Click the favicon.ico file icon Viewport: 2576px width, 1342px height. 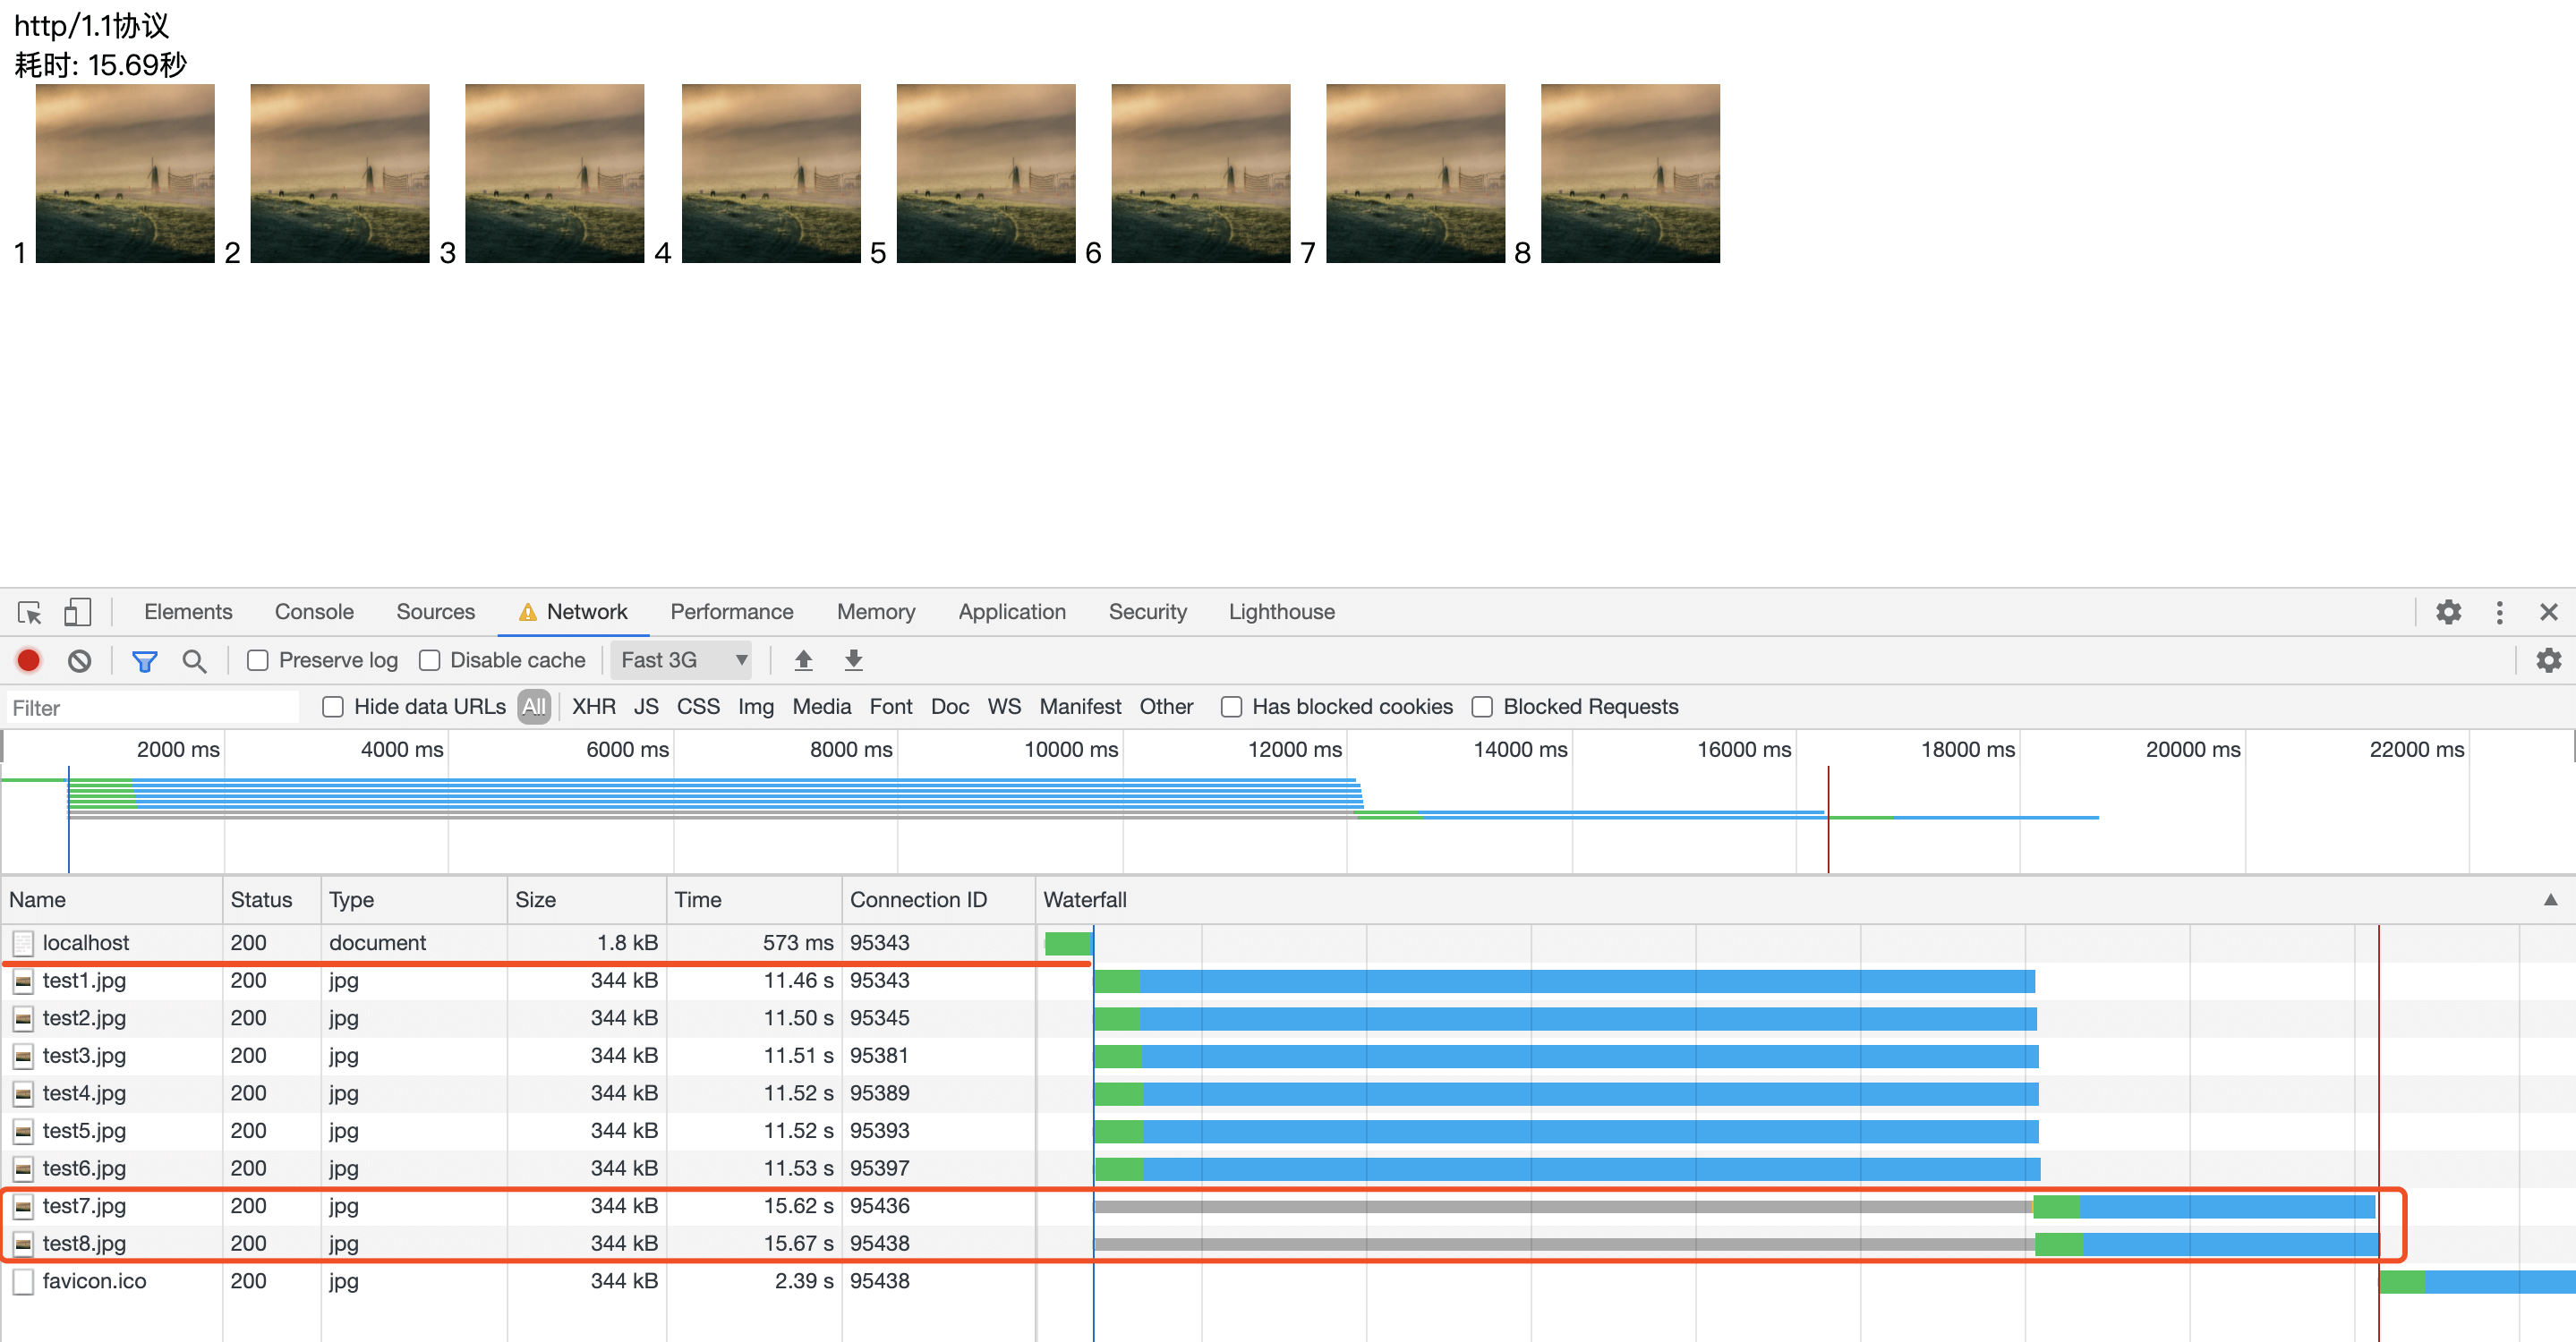[x=23, y=1281]
